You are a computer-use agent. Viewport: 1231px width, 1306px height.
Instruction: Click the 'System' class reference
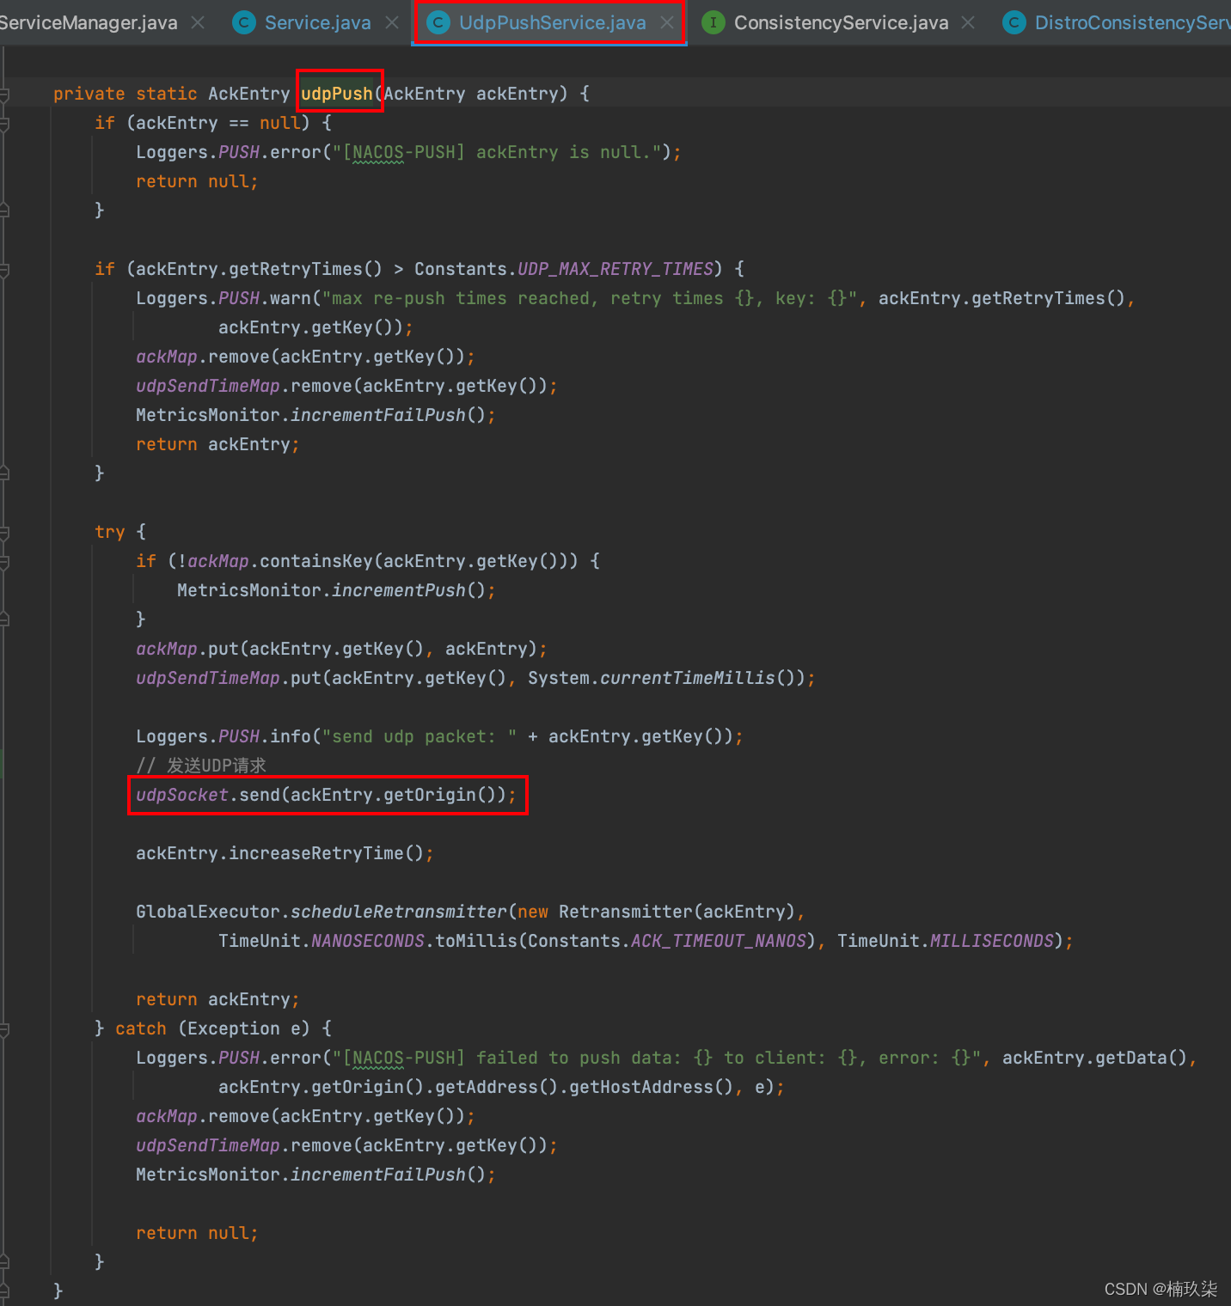559,678
